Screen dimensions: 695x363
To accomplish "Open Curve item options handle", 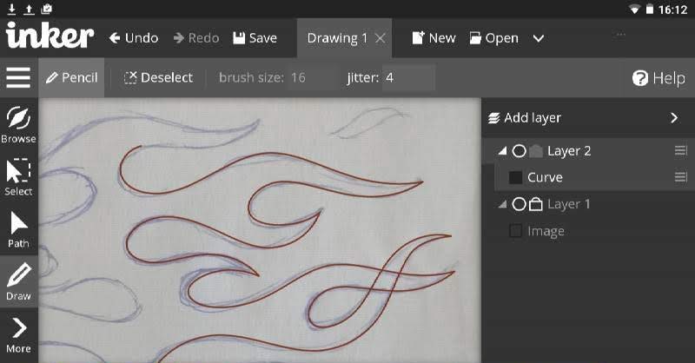I will pos(680,177).
